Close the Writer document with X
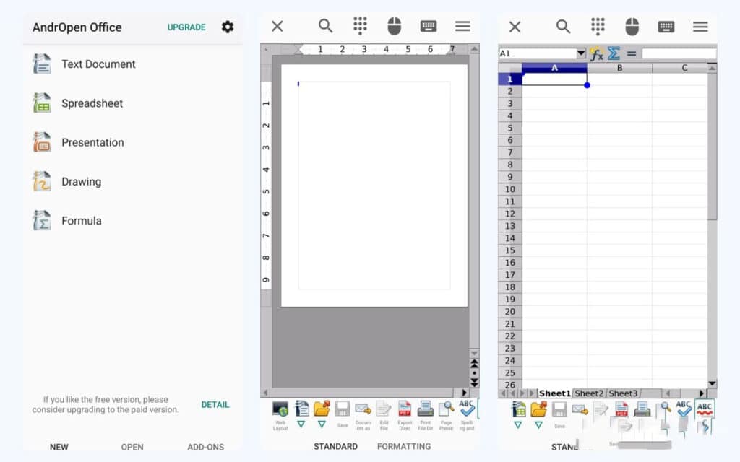Viewport: 740px width, 462px height. [x=277, y=26]
